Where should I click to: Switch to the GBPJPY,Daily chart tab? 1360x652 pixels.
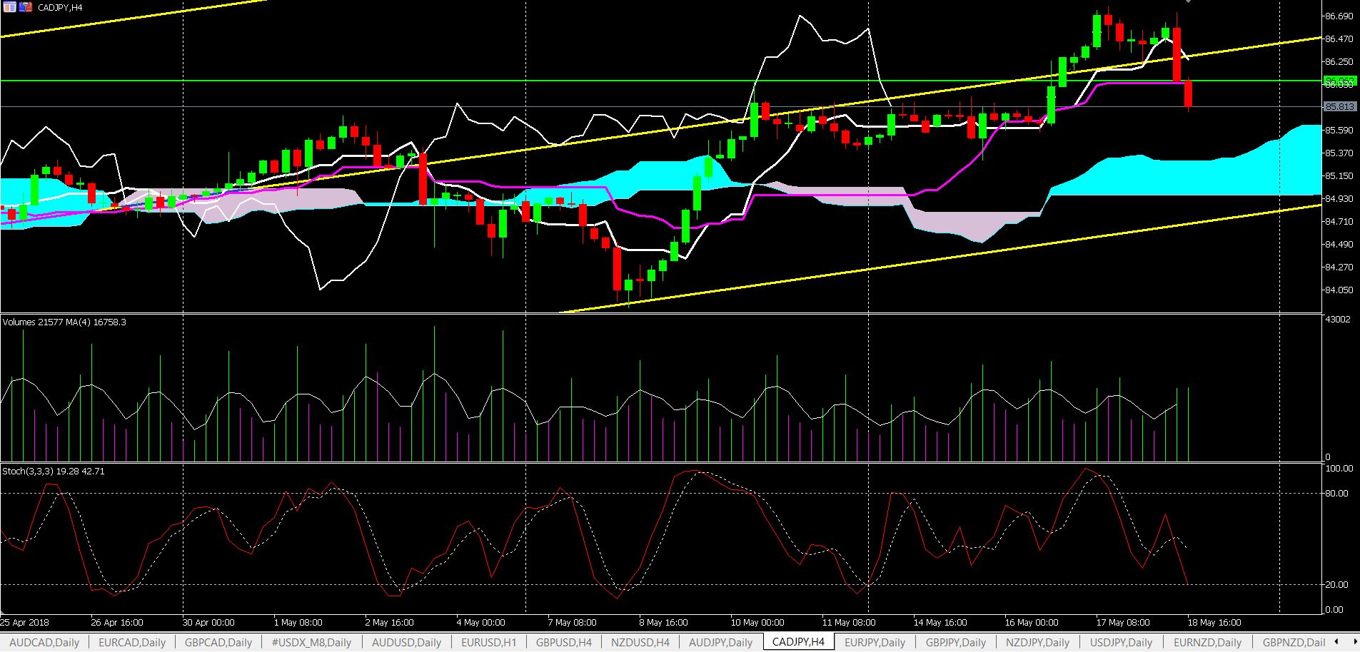955,642
